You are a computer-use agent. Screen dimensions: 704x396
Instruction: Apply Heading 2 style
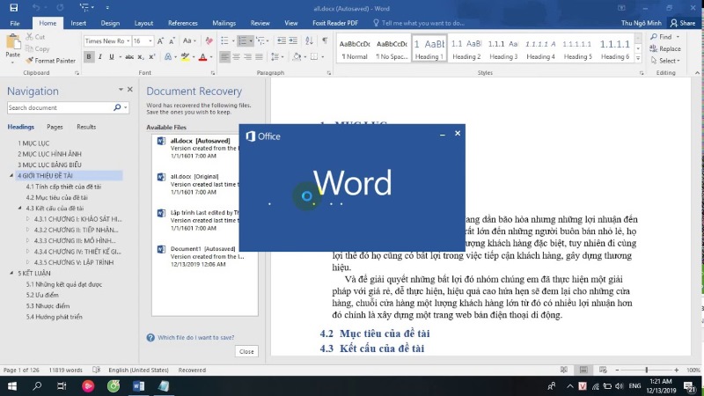point(466,48)
